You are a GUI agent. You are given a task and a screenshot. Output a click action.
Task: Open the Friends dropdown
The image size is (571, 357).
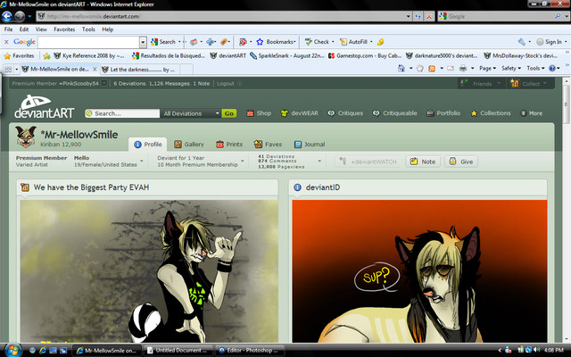tap(481, 83)
